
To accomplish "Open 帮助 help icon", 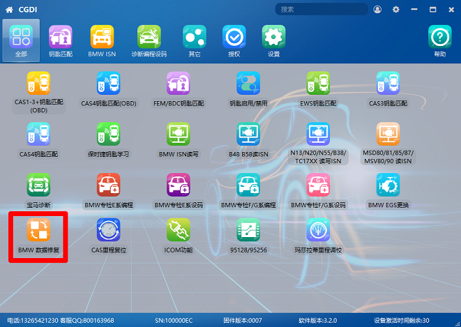I will click(x=440, y=41).
